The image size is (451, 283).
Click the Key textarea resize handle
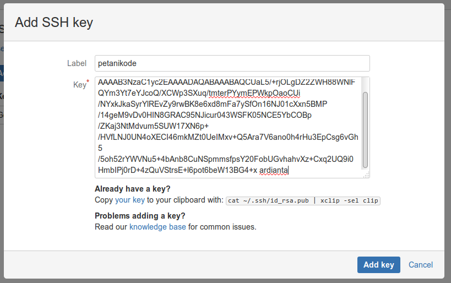(x=367, y=175)
